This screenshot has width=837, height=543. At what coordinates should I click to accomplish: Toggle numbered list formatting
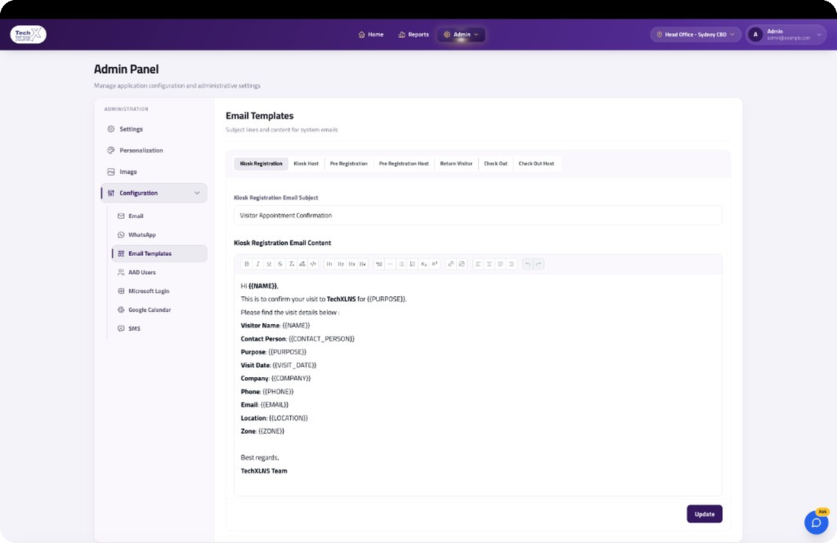(x=412, y=264)
